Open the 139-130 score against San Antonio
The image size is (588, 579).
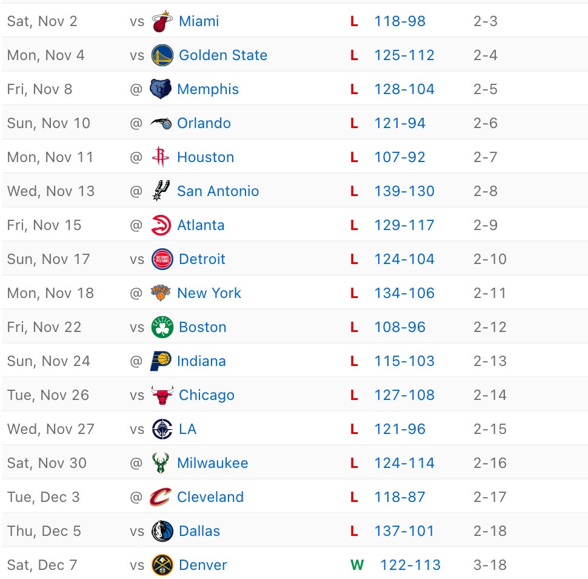click(404, 191)
